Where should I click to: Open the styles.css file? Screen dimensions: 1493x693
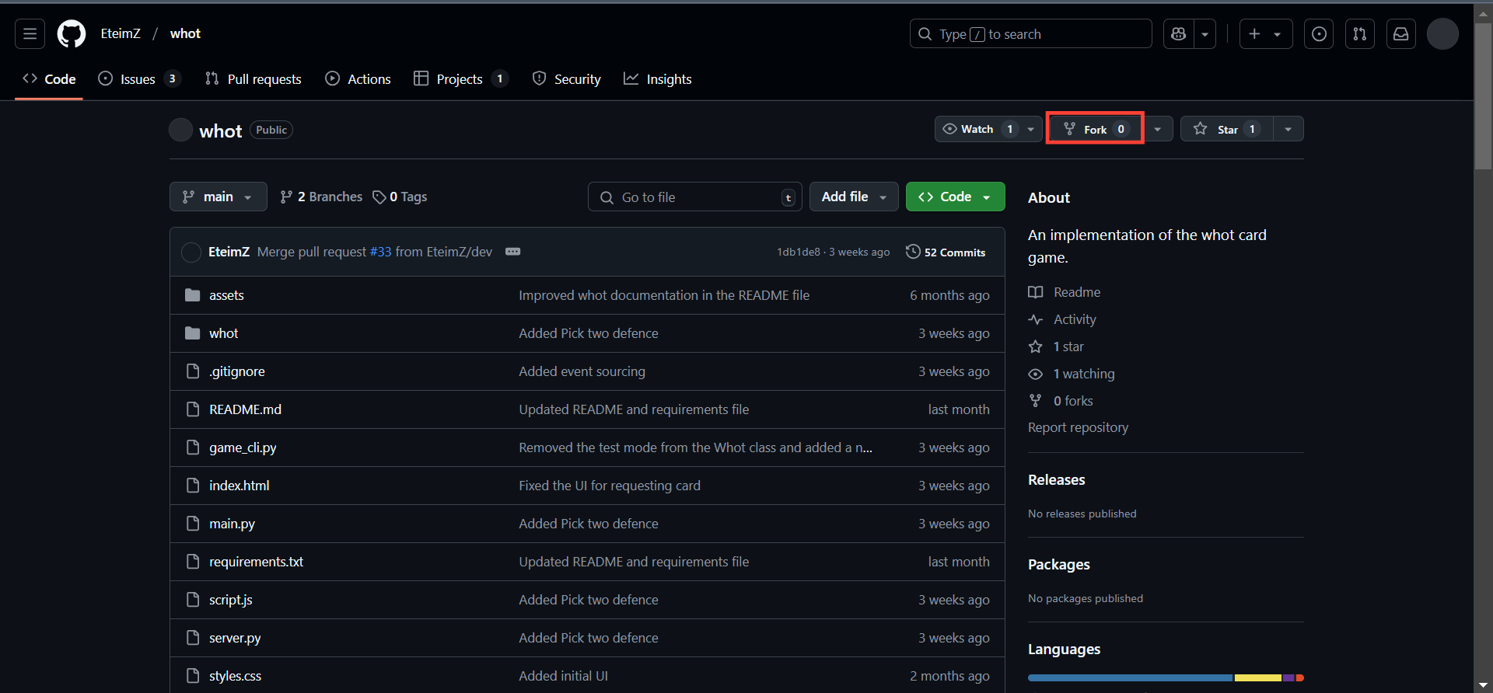[x=235, y=676]
